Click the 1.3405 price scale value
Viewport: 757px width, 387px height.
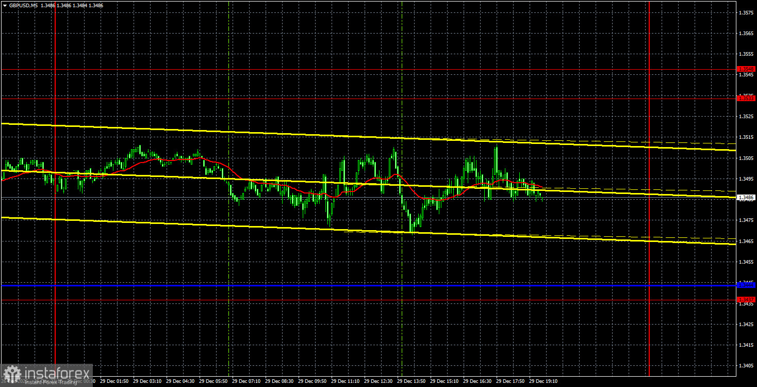[746, 366]
